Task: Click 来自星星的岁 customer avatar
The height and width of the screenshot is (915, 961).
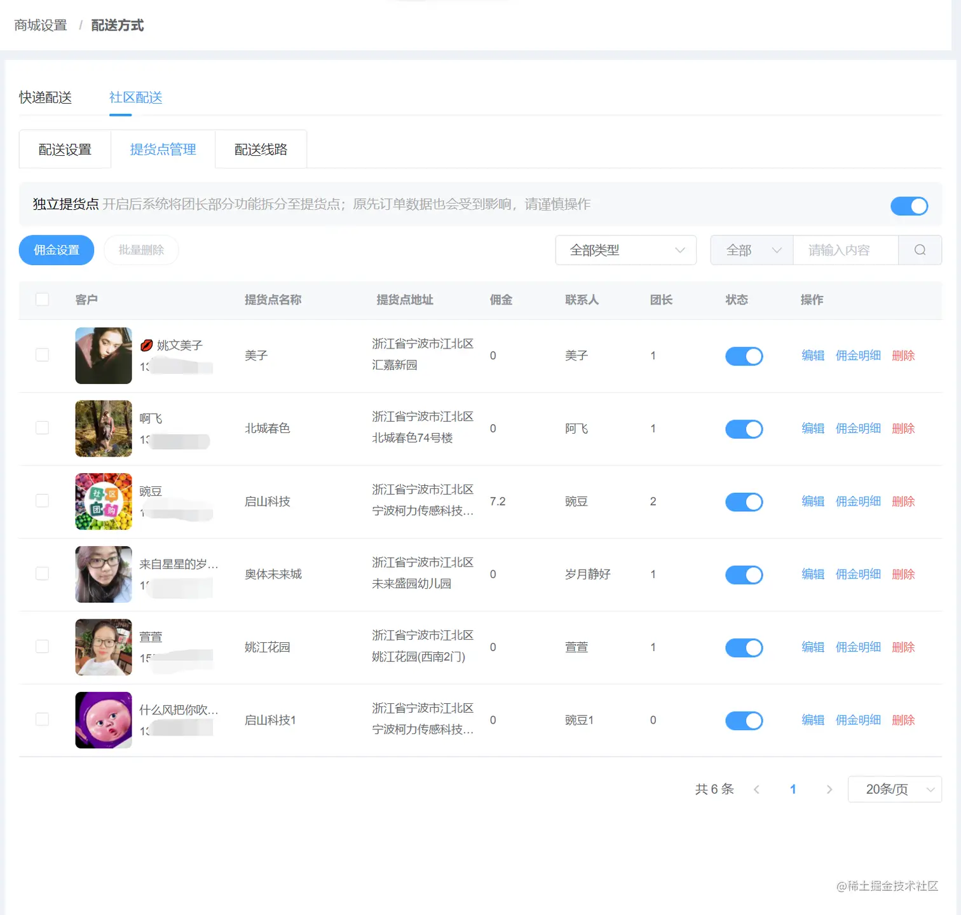Action: (104, 574)
